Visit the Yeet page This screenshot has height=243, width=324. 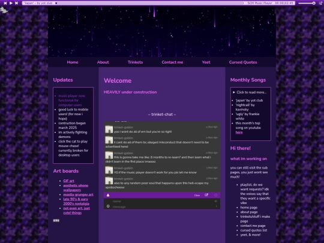(x=206, y=62)
